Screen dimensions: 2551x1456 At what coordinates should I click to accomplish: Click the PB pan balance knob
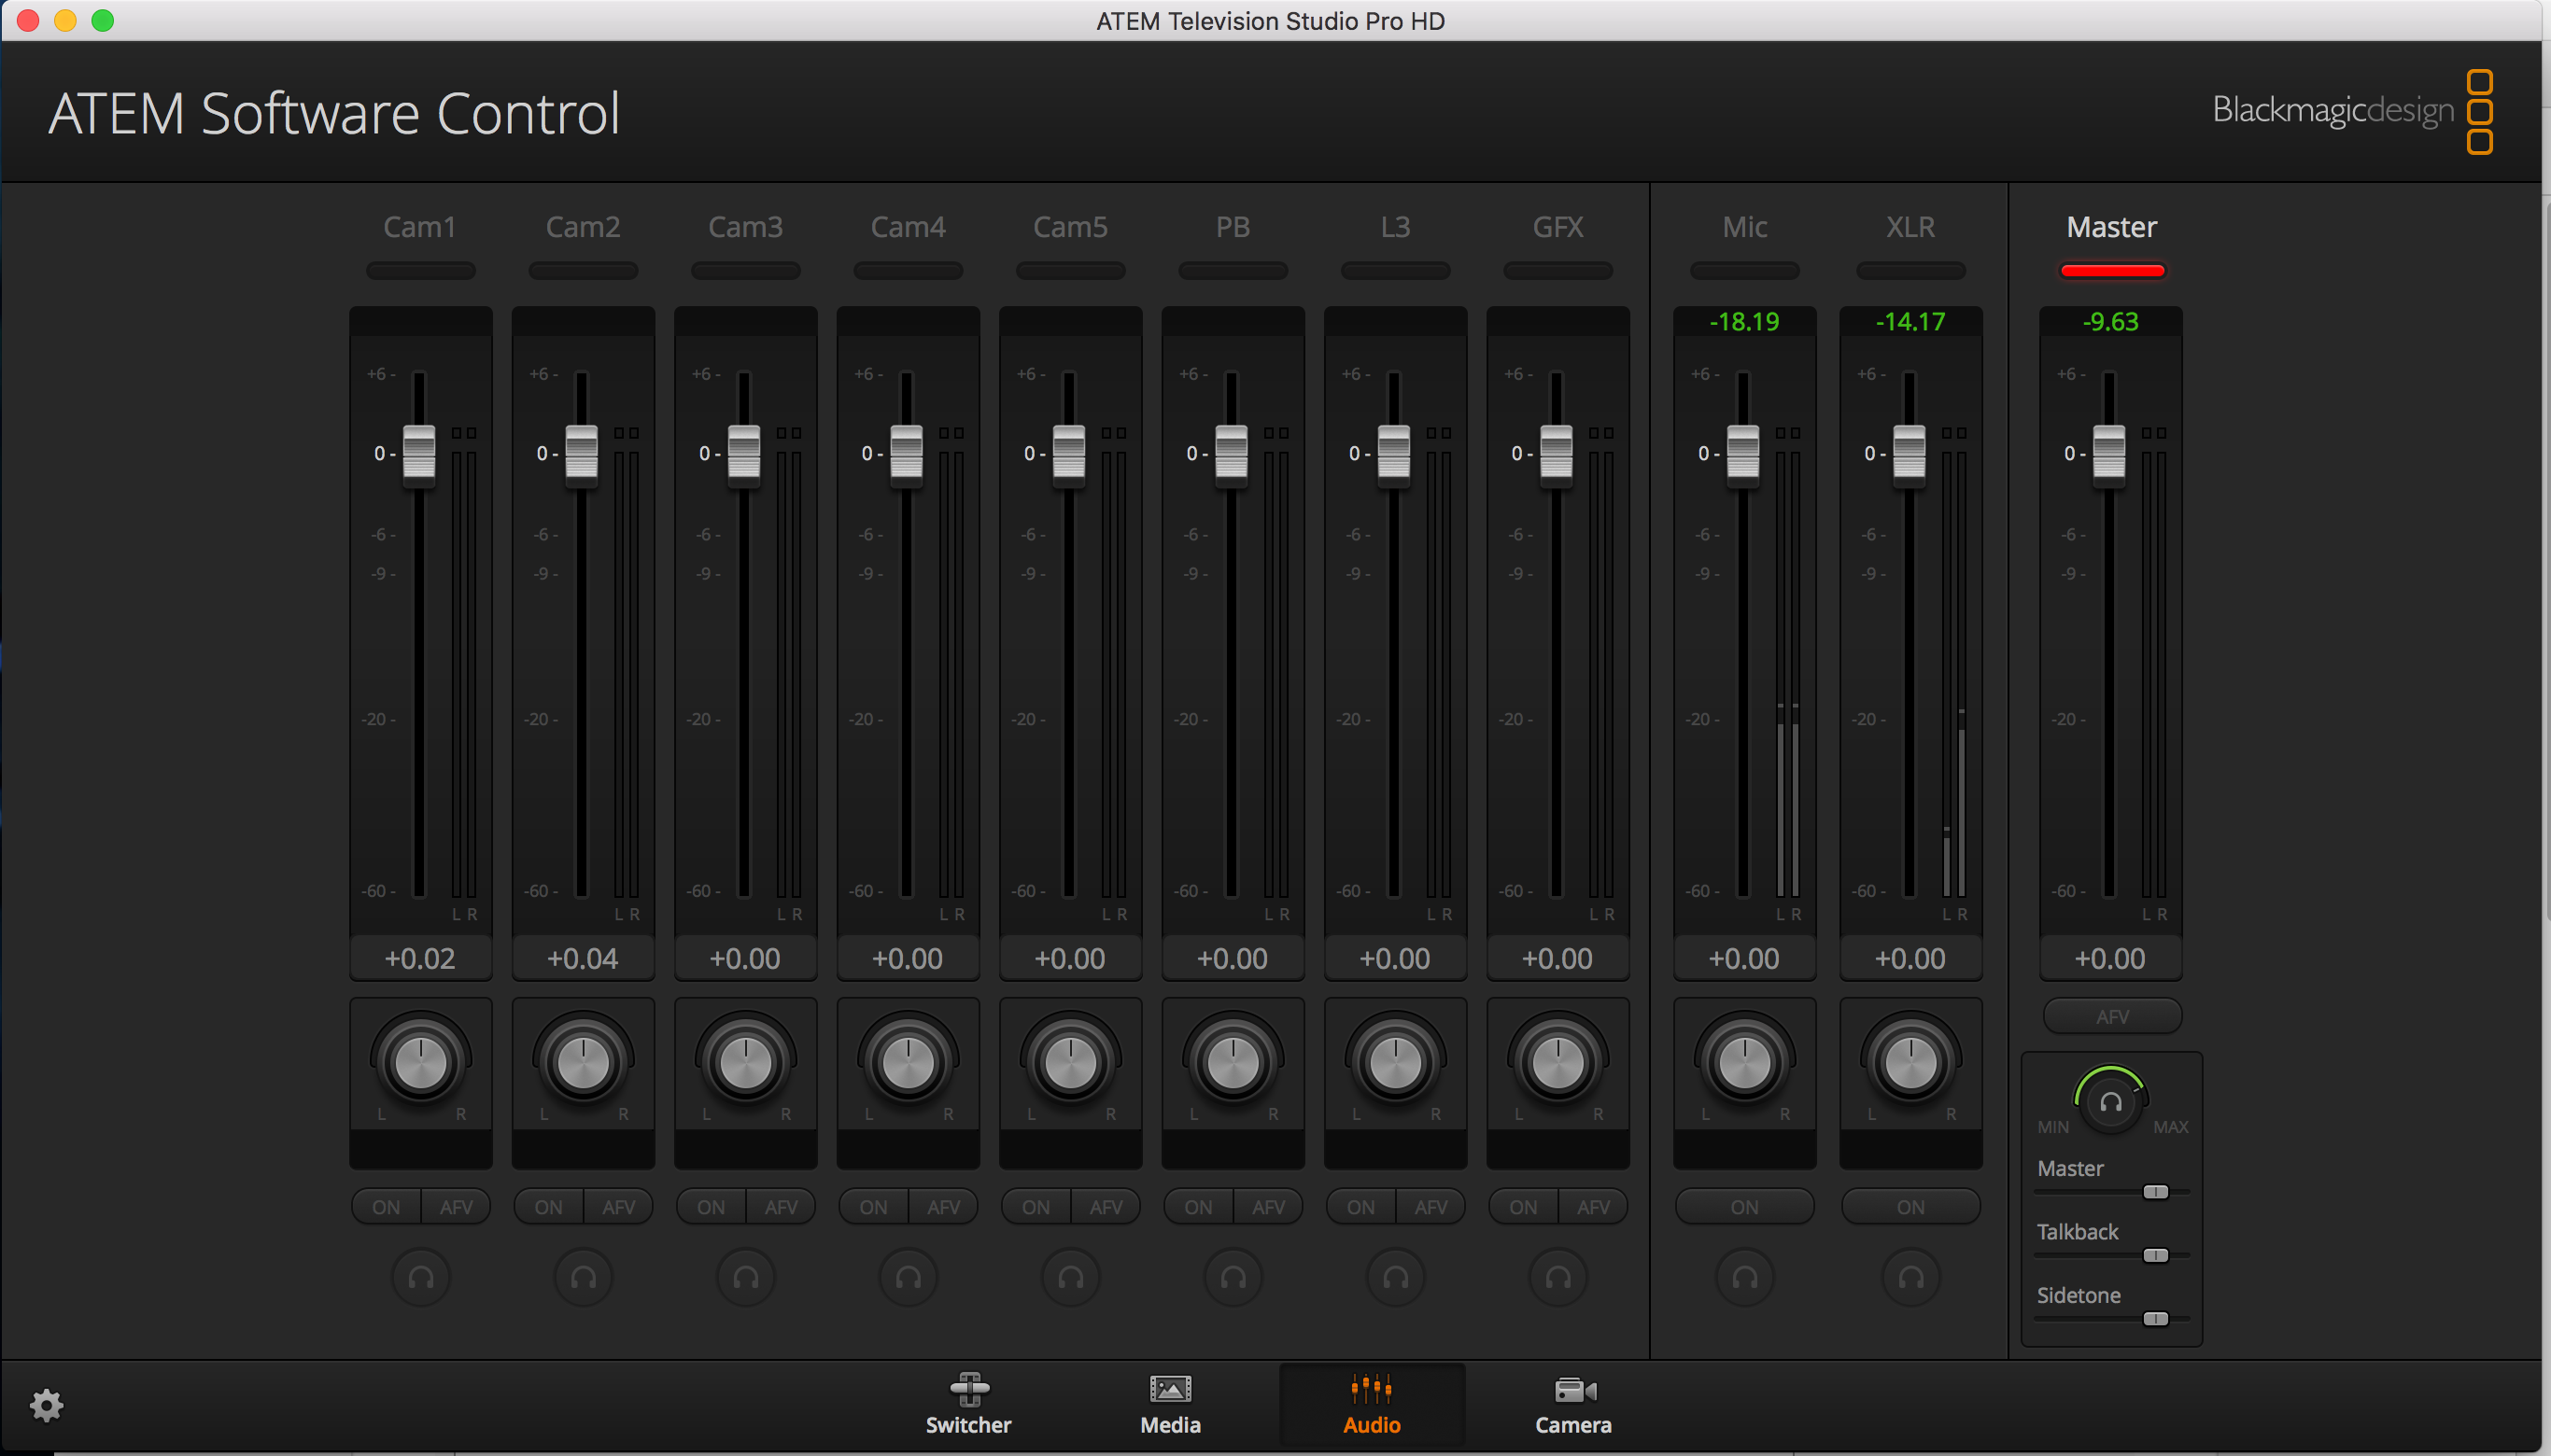[x=1233, y=1062]
